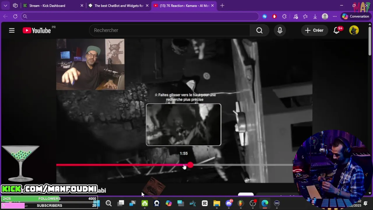This screenshot has width=373, height=210.
Task: Open Task View on taskbar
Action: (x=121, y=203)
